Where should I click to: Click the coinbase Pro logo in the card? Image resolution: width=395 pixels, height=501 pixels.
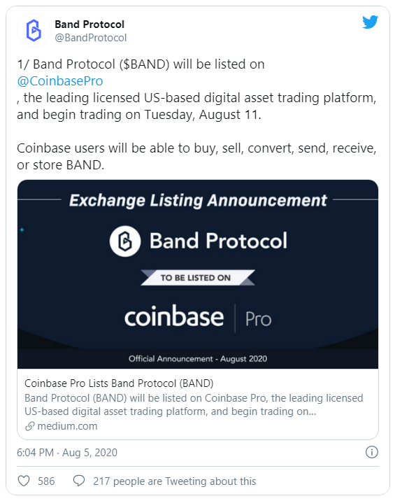coord(198,317)
